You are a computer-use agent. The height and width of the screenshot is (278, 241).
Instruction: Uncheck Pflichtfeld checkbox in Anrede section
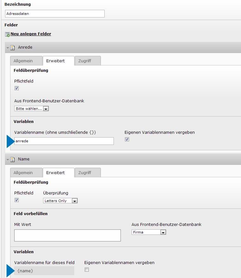[x=16, y=88]
